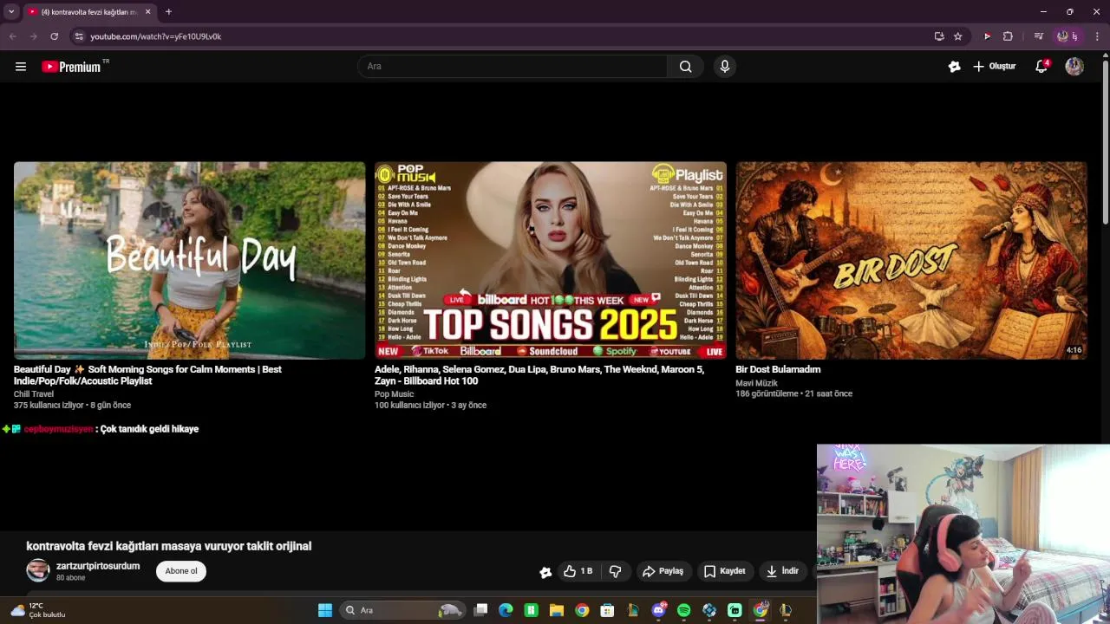Like the video with thumbs-up 1 B
Image resolution: width=1110 pixels, height=624 pixels.
click(578, 571)
